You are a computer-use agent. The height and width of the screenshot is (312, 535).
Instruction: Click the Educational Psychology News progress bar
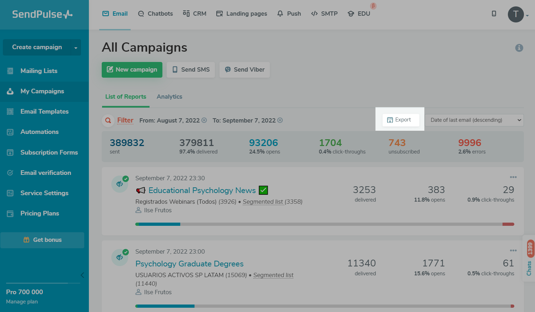(x=324, y=224)
